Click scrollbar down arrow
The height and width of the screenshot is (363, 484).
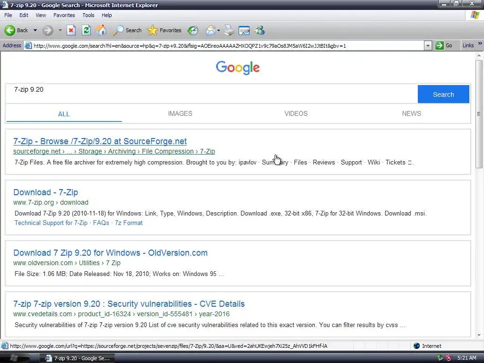[x=479, y=335]
